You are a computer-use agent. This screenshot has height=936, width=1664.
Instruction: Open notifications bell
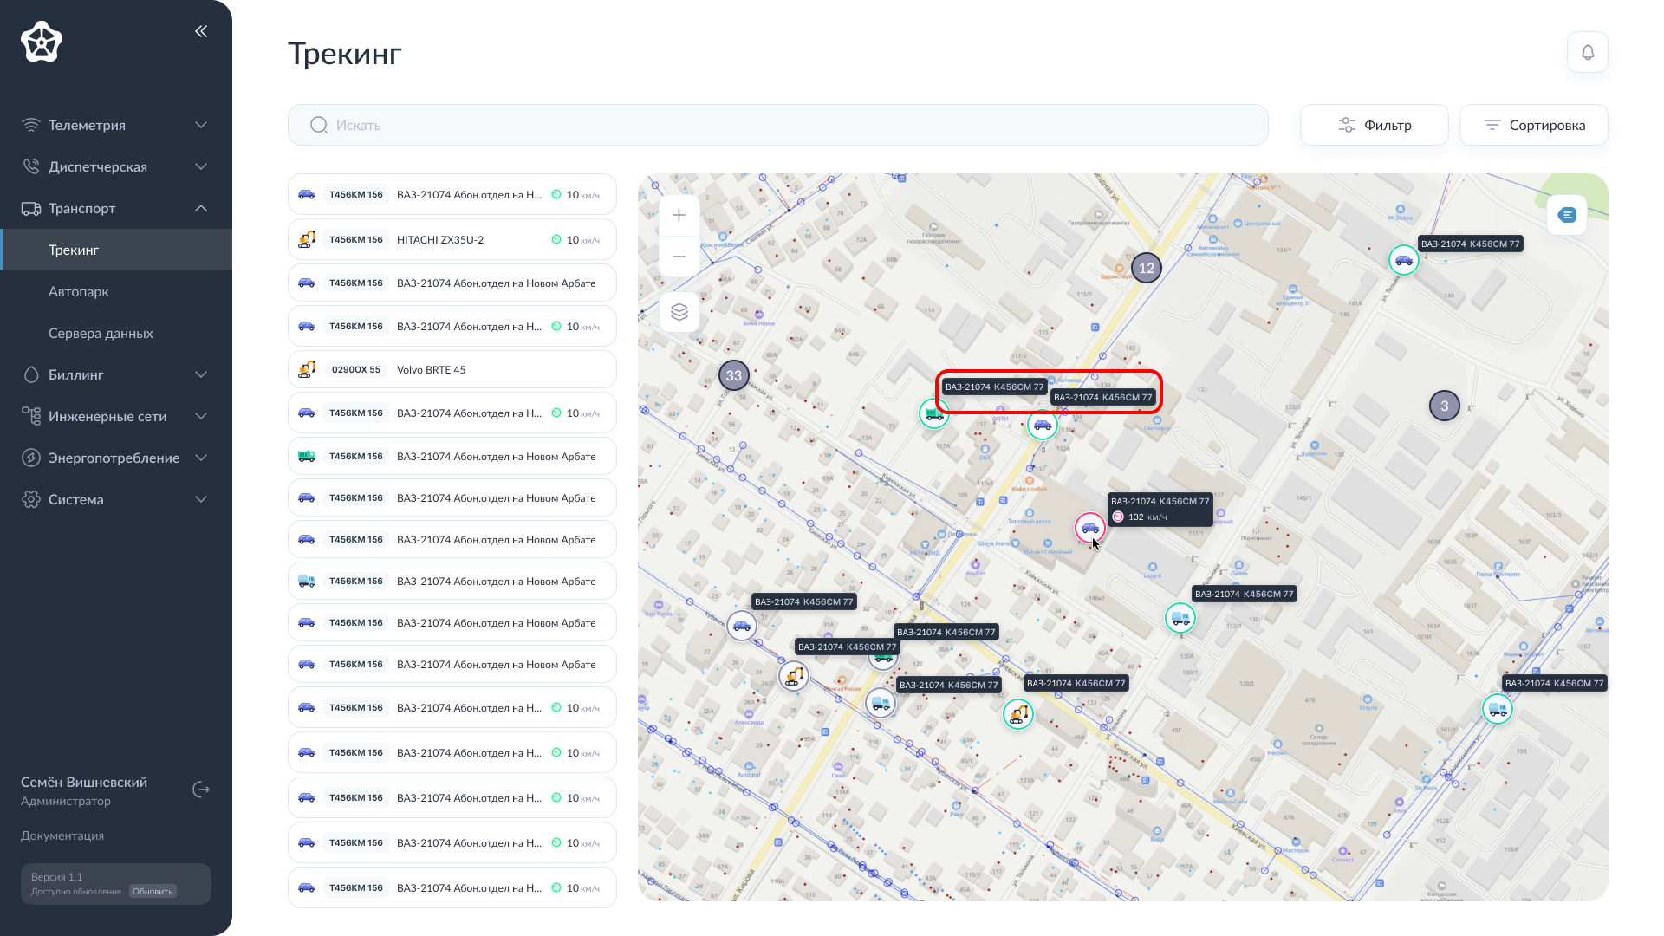pos(1587,53)
